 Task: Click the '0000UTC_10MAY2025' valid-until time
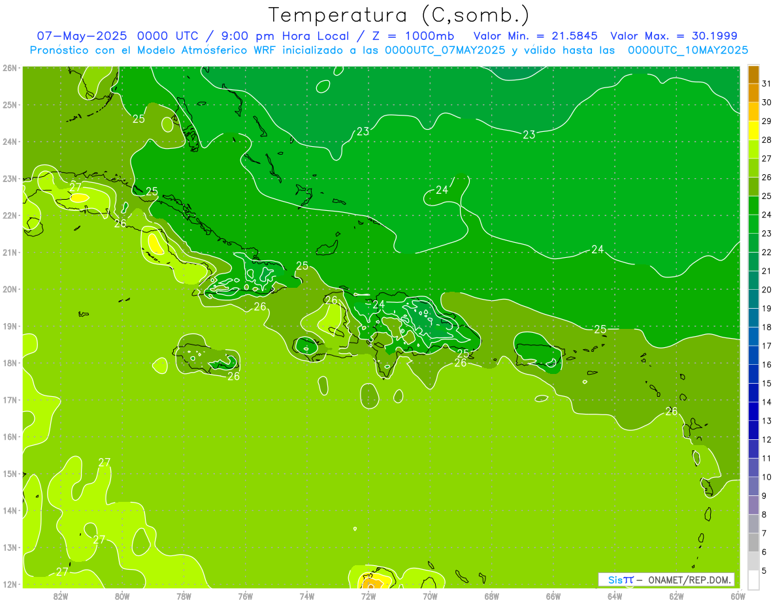tap(688, 50)
